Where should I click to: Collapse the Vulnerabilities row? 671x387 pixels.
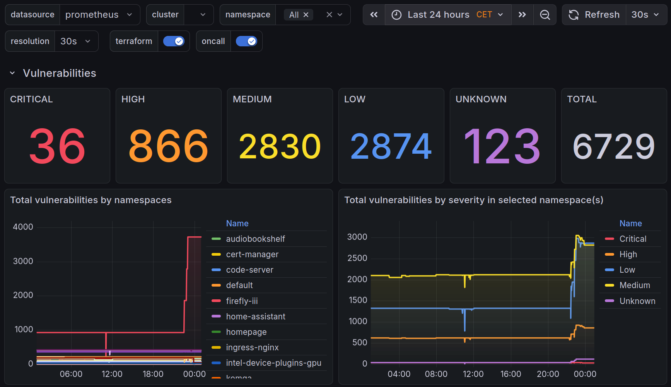12,73
